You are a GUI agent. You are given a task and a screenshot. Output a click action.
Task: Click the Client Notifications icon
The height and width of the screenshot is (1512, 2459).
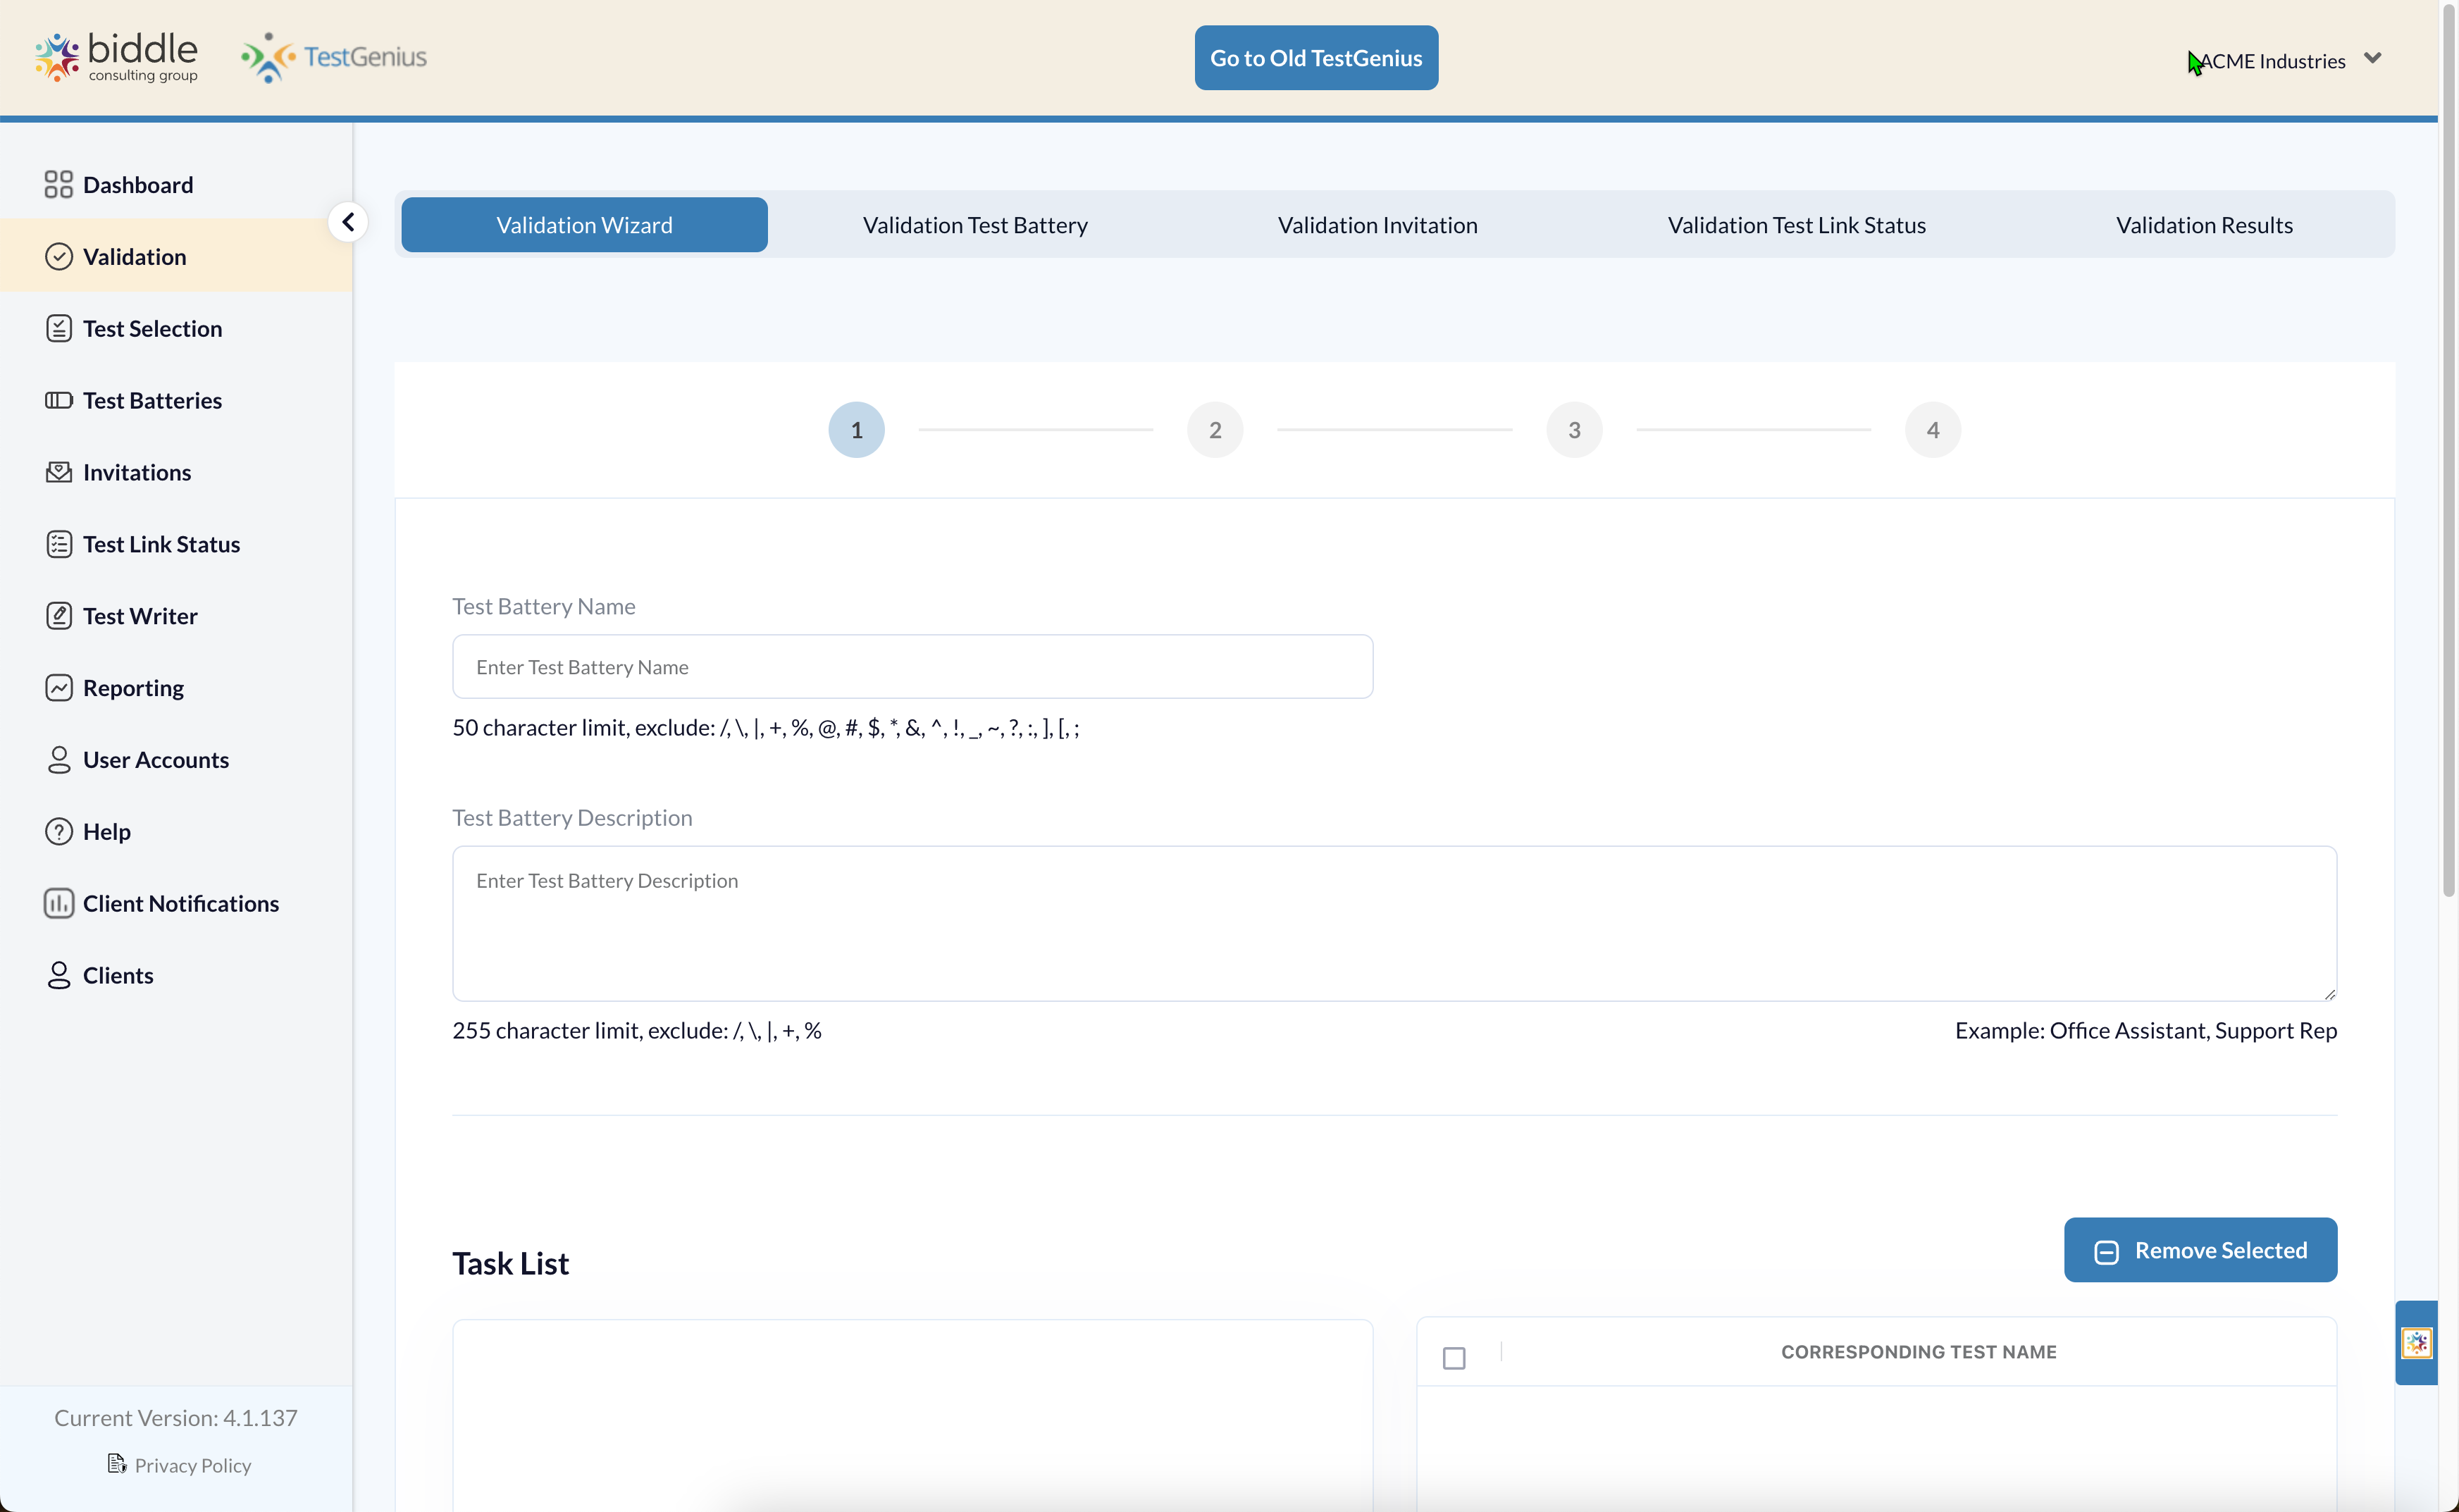(x=58, y=904)
